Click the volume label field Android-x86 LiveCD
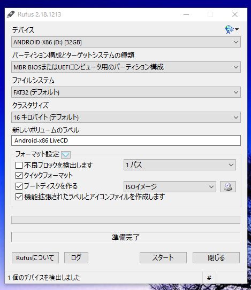Image resolution: width=251 pixels, height=290 pixels. (126, 140)
